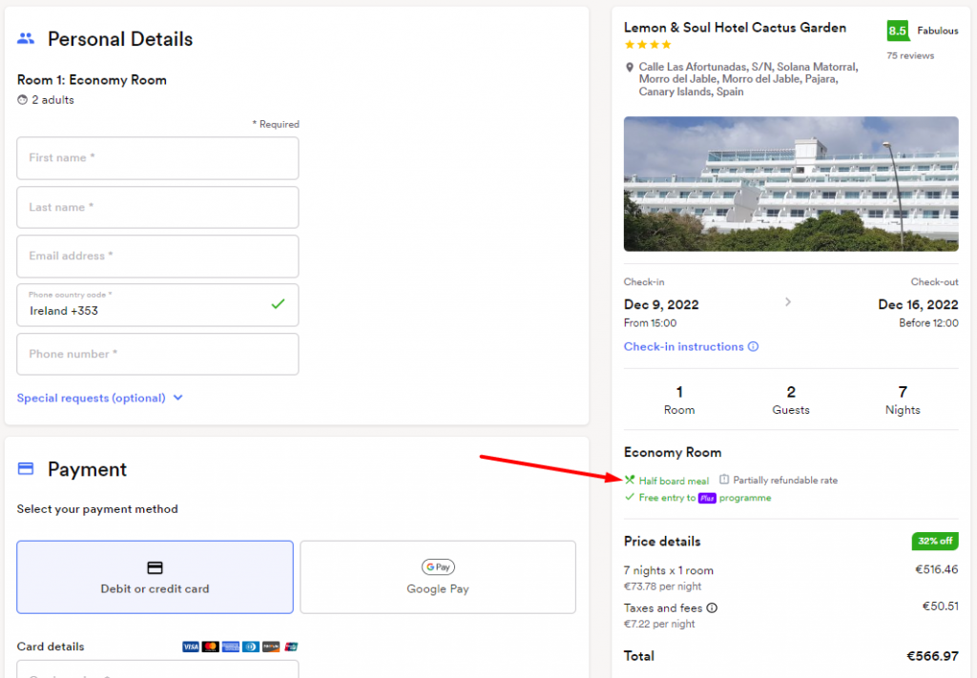977x678 pixels.
Task: Click the G Pay logo icon
Action: click(x=438, y=567)
